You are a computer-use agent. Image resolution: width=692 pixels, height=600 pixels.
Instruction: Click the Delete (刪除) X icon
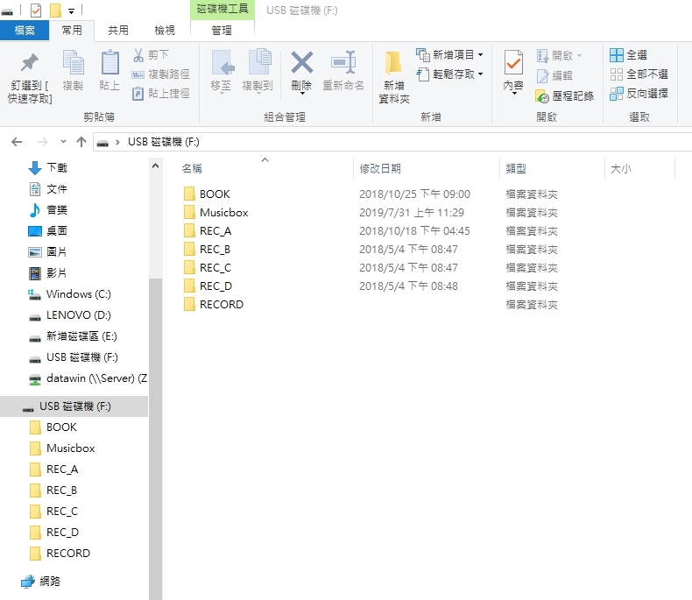point(302,62)
